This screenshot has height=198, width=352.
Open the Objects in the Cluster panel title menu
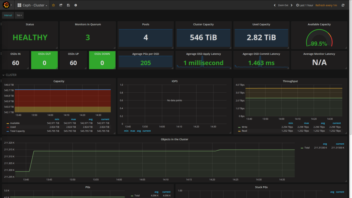174,139
